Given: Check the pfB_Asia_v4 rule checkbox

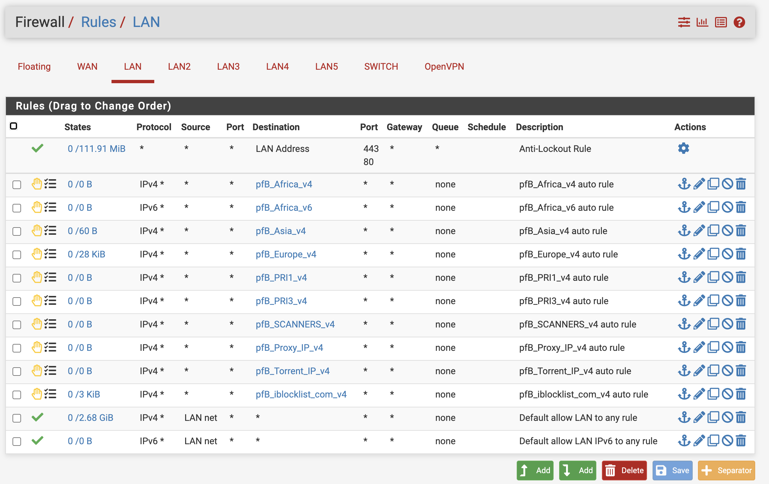Looking at the screenshot, I should [x=17, y=231].
